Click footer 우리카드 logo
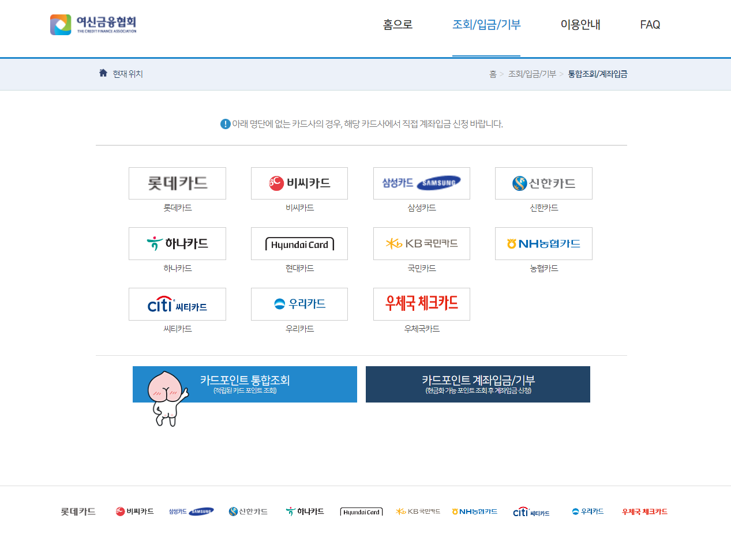 tap(588, 512)
